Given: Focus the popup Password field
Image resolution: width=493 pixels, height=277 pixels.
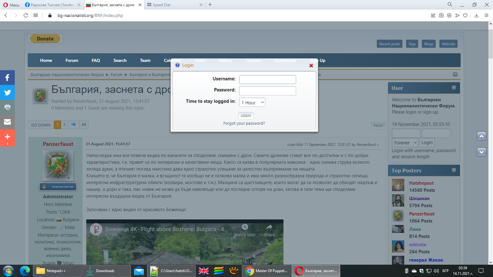Looking at the screenshot, I should click(x=267, y=91).
